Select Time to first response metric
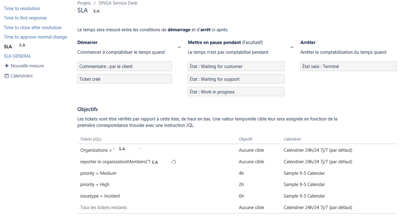 click(25, 18)
